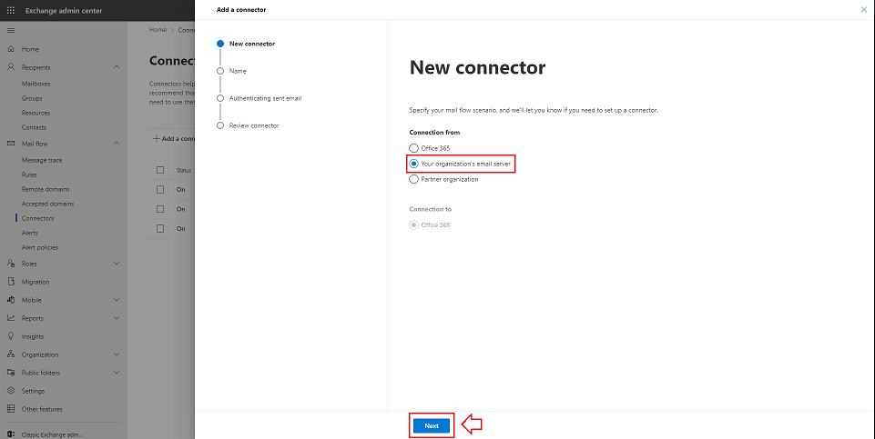Image resolution: width=875 pixels, height=439 pixels.
Task: Open Message trace menu item
Action: tap(42, 160)
